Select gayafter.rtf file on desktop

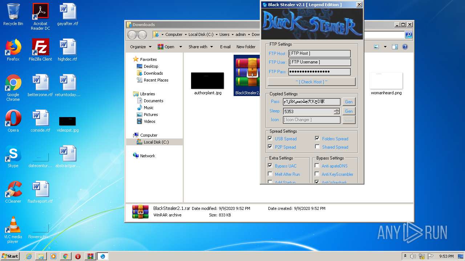[x=68, y=15]
